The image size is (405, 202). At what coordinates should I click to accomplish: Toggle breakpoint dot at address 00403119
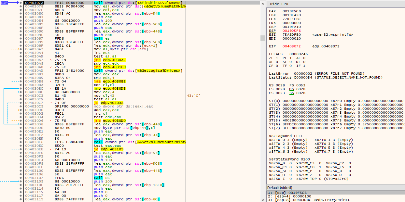pyautogui.click(x=21, y=199)
